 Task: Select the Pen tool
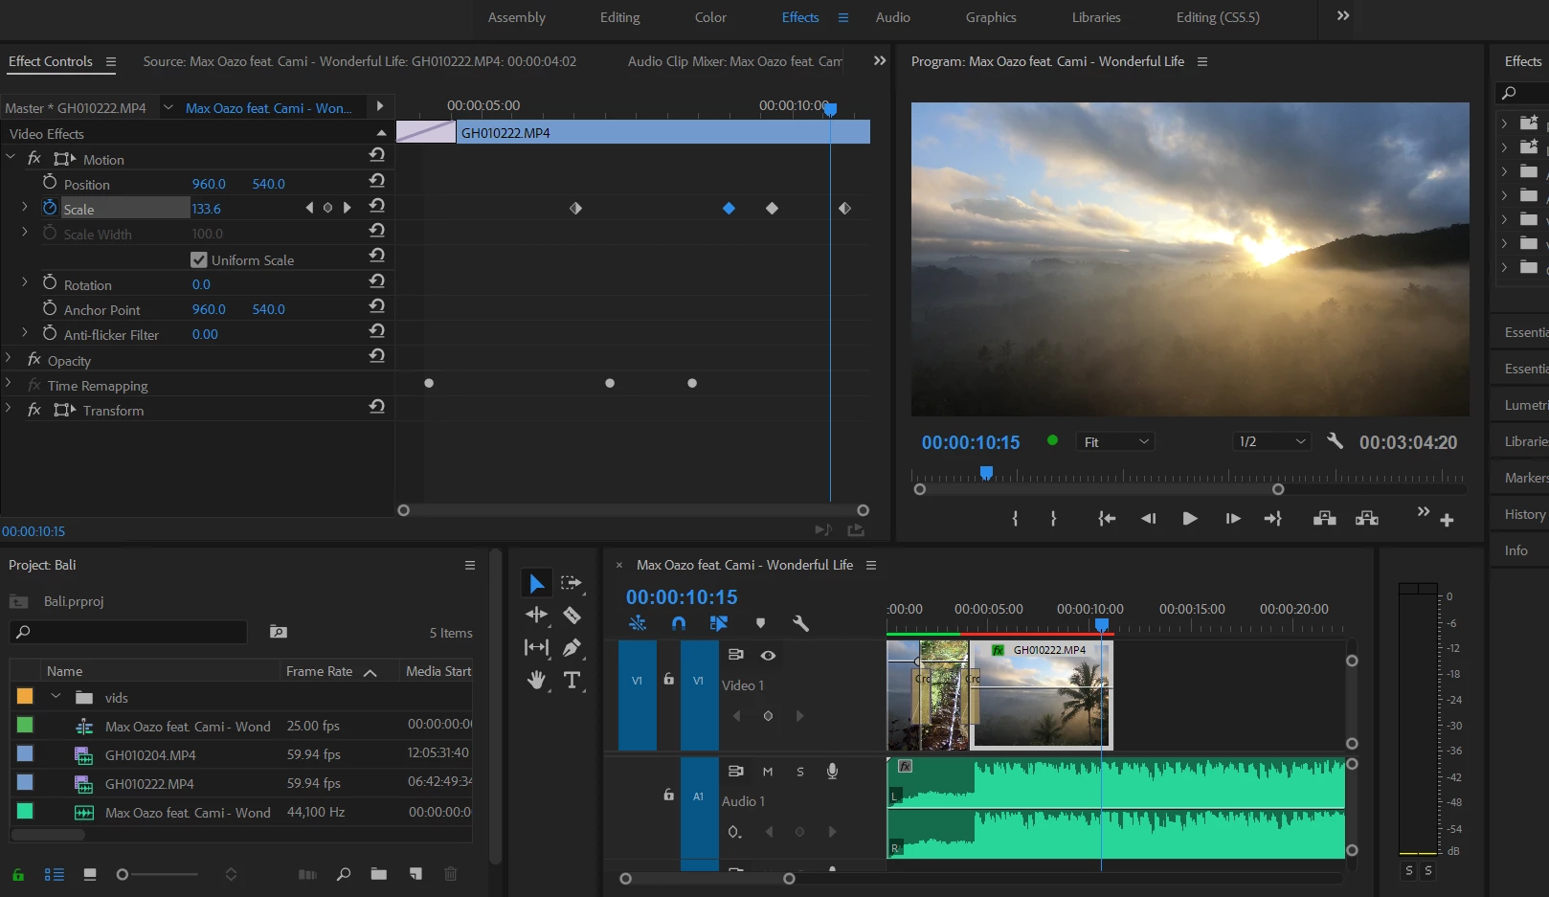[572, 648]
